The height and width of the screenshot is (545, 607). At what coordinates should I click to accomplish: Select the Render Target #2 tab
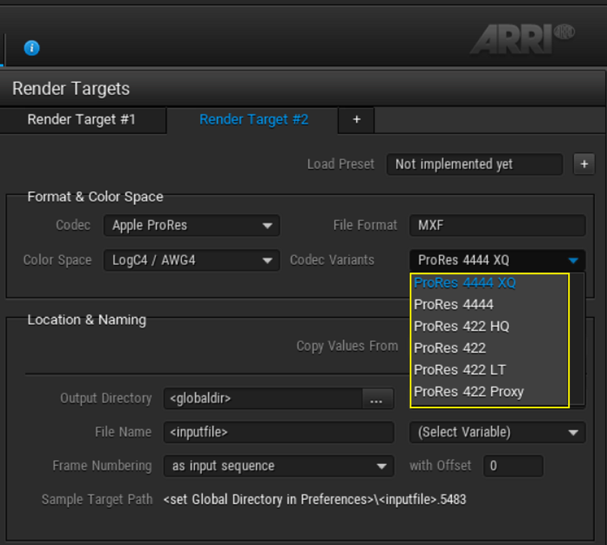click(x=253, y=120)
